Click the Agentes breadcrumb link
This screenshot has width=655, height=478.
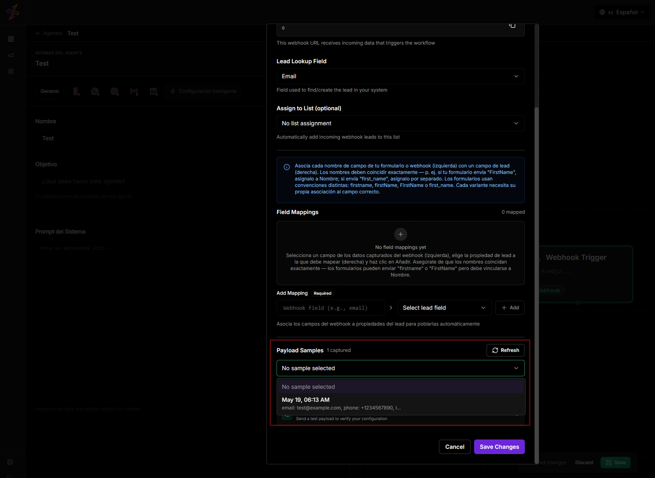pos(53,33)
